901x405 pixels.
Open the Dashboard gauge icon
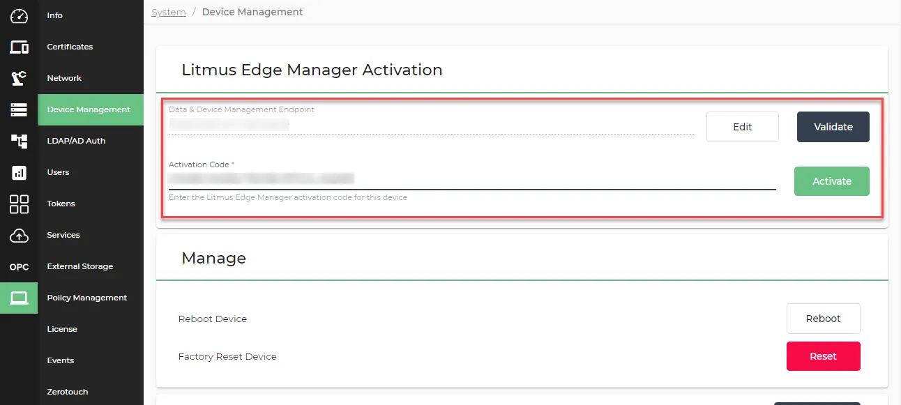[19, 15]
